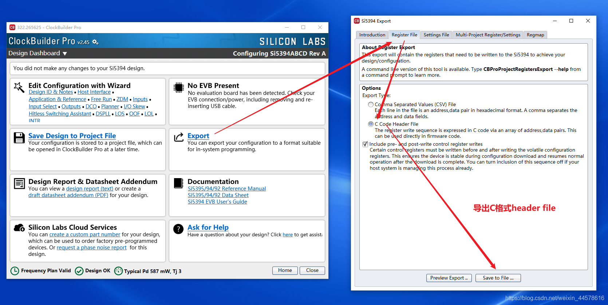608x305 pixels.
Task: Click the export arrow icon
Action: pyautogui.click(x=178, y=137)
